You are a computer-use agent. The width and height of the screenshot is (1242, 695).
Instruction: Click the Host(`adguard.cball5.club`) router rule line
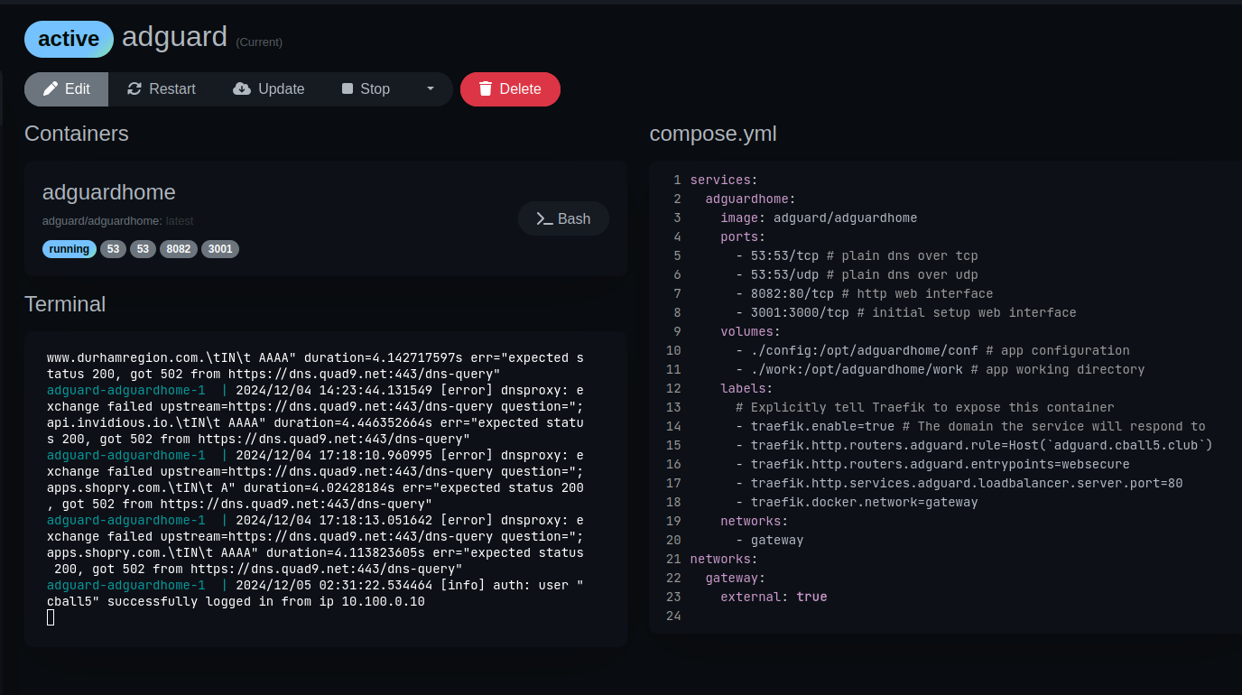pos(974,445)
